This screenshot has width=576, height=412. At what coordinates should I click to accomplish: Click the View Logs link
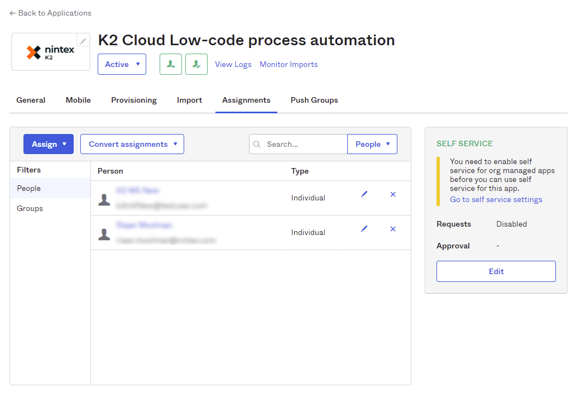[x=233, y=65]
